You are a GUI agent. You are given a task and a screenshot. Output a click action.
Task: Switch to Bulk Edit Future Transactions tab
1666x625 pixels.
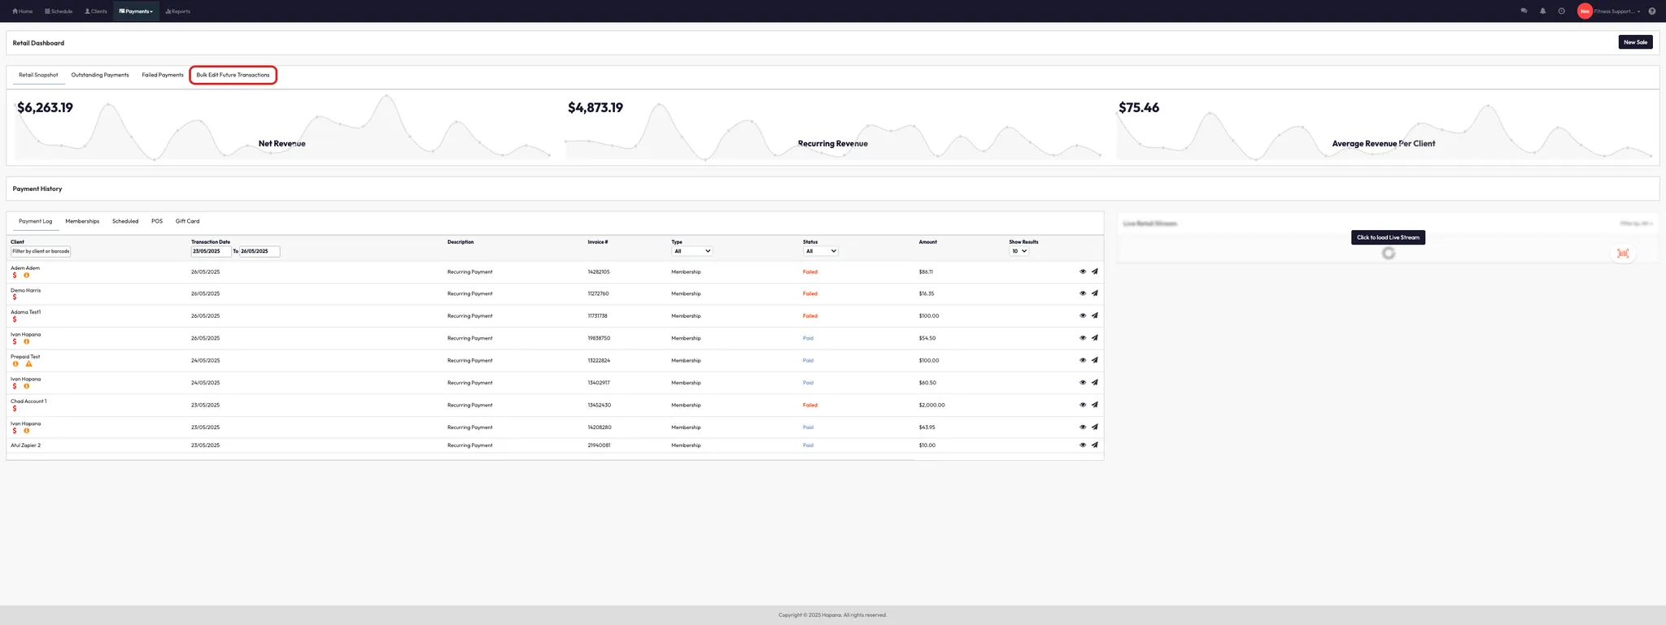pyautogui.click(x=233, y=75)
